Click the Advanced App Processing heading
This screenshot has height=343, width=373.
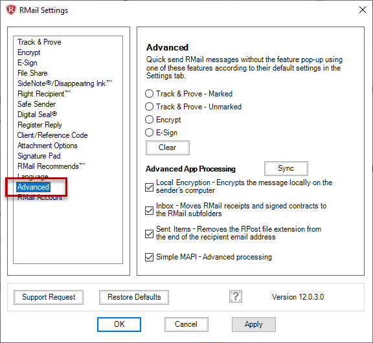point(190,169)
